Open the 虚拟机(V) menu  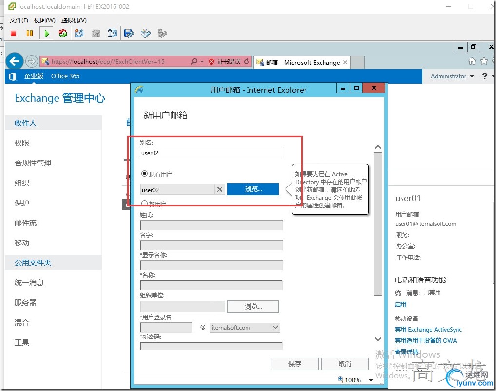point(74,20)
